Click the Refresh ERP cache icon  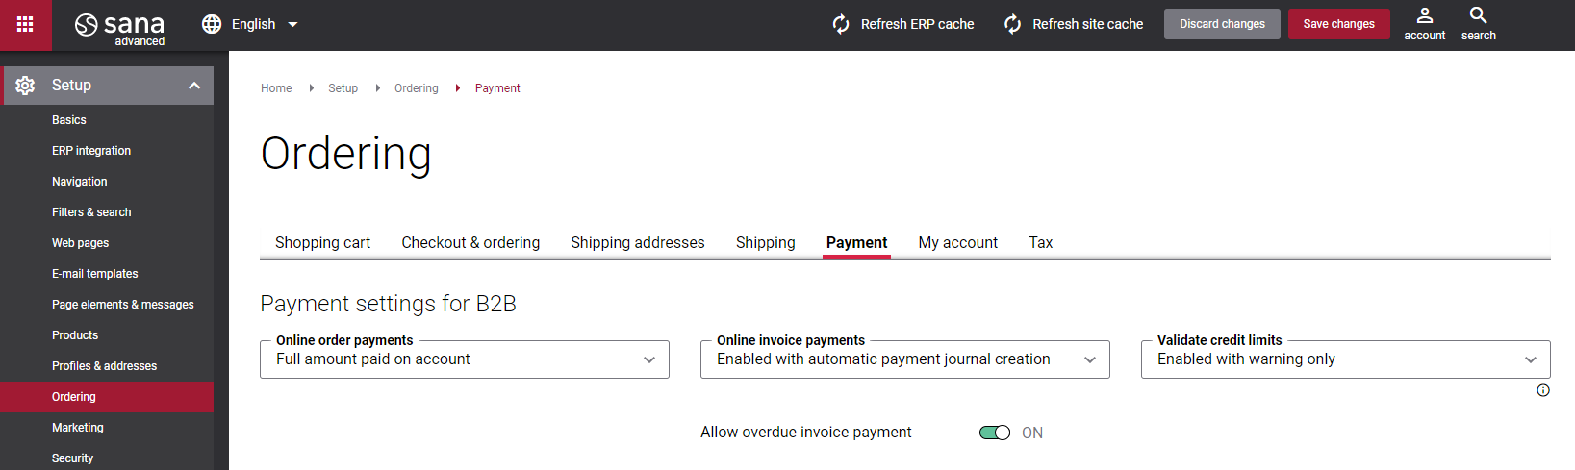[x=841, y=24]
